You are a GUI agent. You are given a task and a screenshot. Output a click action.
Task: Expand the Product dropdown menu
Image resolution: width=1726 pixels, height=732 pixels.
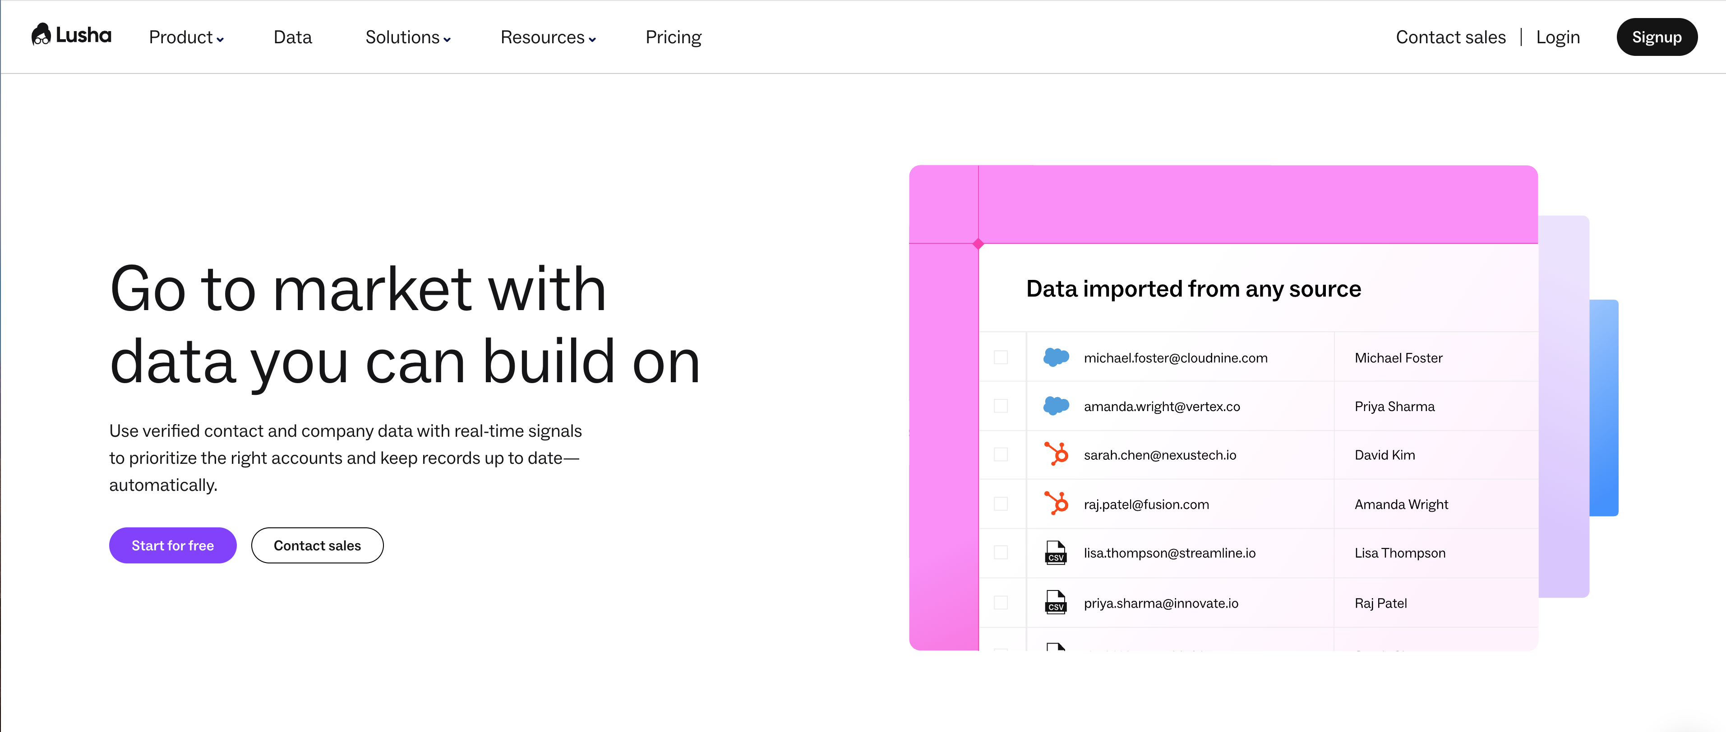click(x=185, y=37)
